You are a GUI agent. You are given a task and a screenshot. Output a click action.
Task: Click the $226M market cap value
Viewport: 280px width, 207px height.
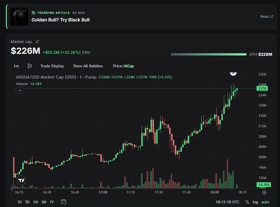[x=26, y=51]
